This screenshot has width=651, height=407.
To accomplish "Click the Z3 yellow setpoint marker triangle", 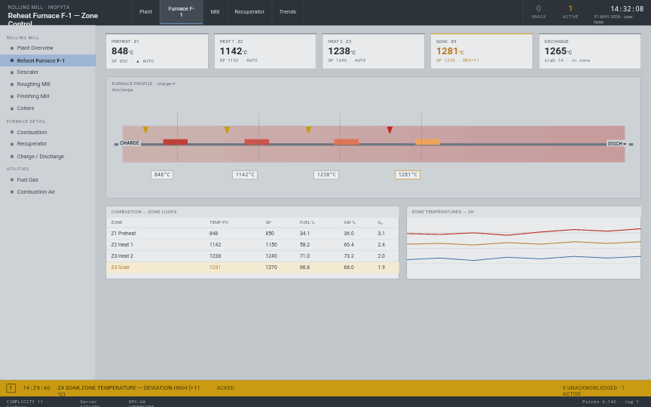I will pyautogui.click(x=308, y=130).
